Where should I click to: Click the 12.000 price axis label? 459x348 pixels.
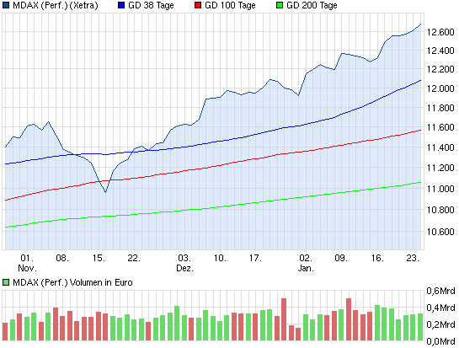(x=440, y=88)
